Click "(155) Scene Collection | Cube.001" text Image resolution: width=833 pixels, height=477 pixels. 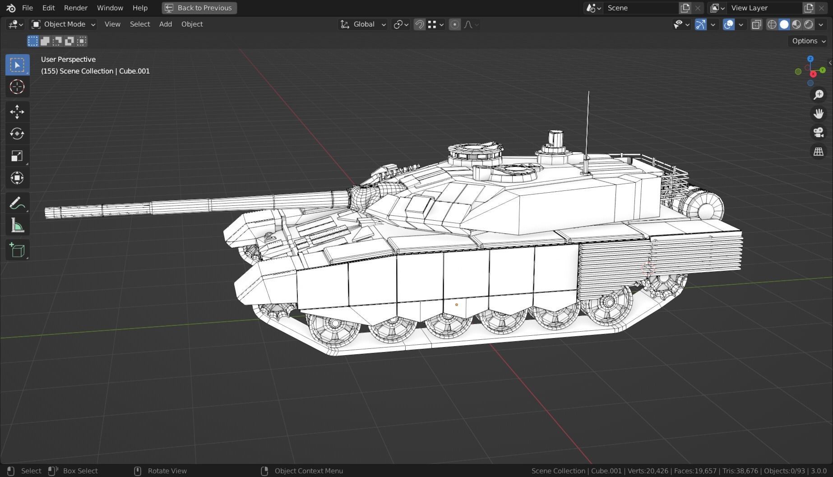(x=95, y=71)
